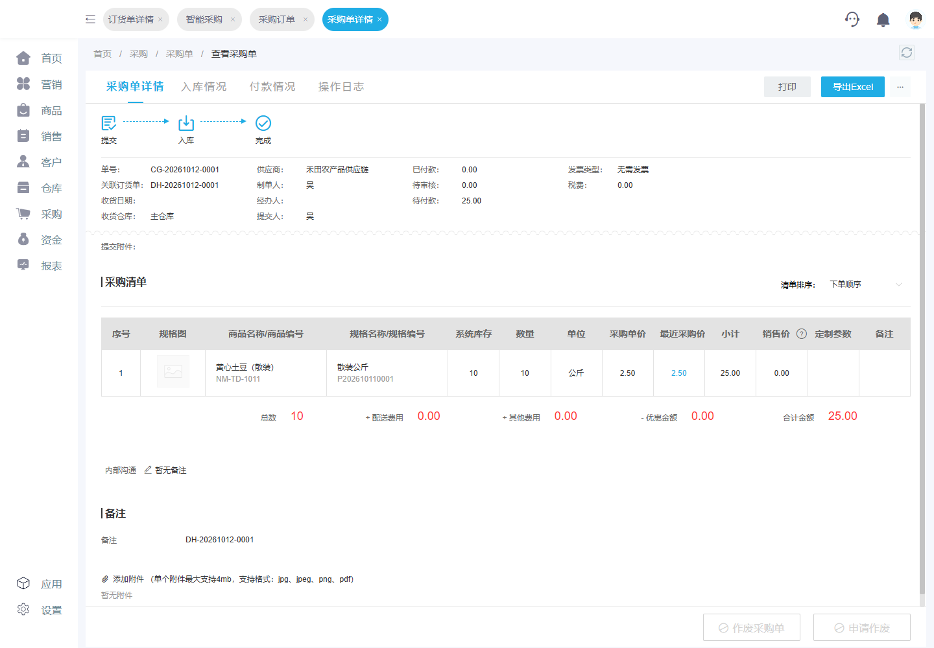Click 发票类型 value 无需发票
934x648 pixels.
click(x=633, y=170)
